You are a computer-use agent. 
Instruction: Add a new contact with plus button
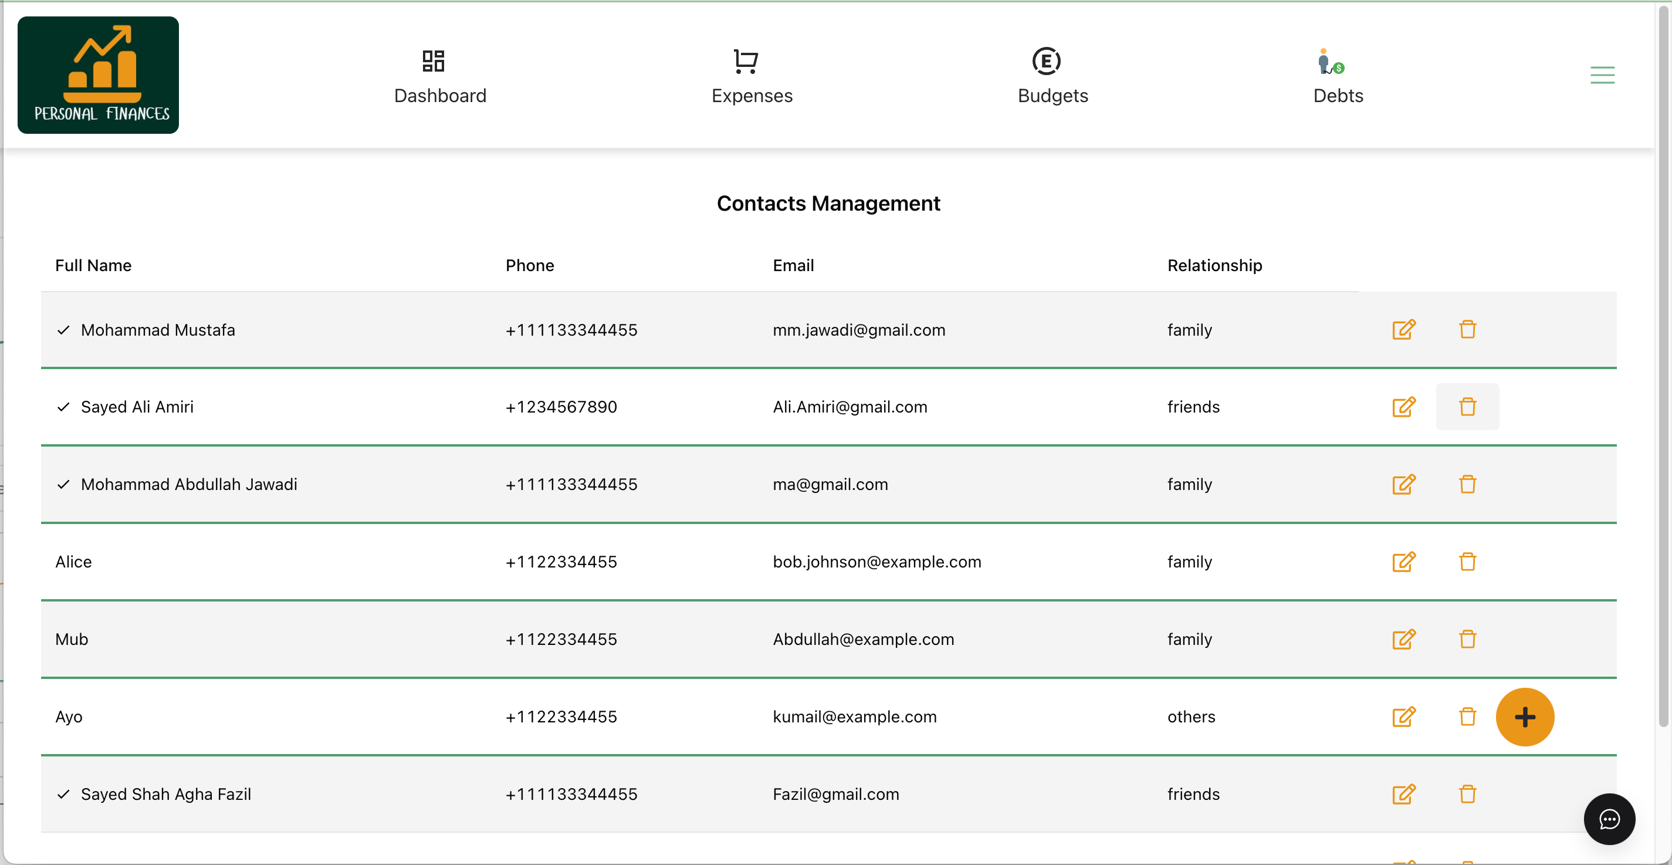[x=1524, y=717]
